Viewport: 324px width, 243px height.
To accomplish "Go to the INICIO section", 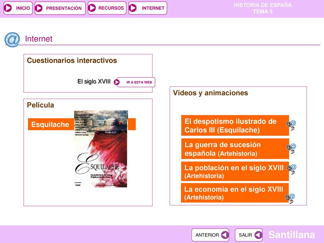I will point(18,8).
